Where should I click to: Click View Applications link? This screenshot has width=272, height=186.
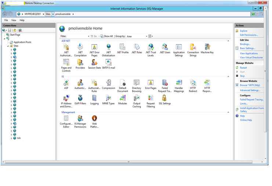249,54
